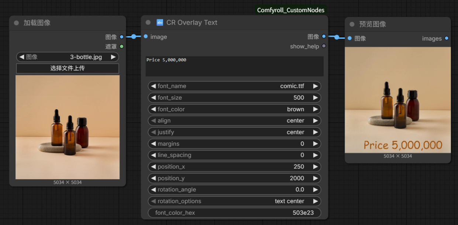Image resolution: width=458 pixels, height=225 pixels.
Task: Open the align center dropdown
Action: tap(234, 121)
